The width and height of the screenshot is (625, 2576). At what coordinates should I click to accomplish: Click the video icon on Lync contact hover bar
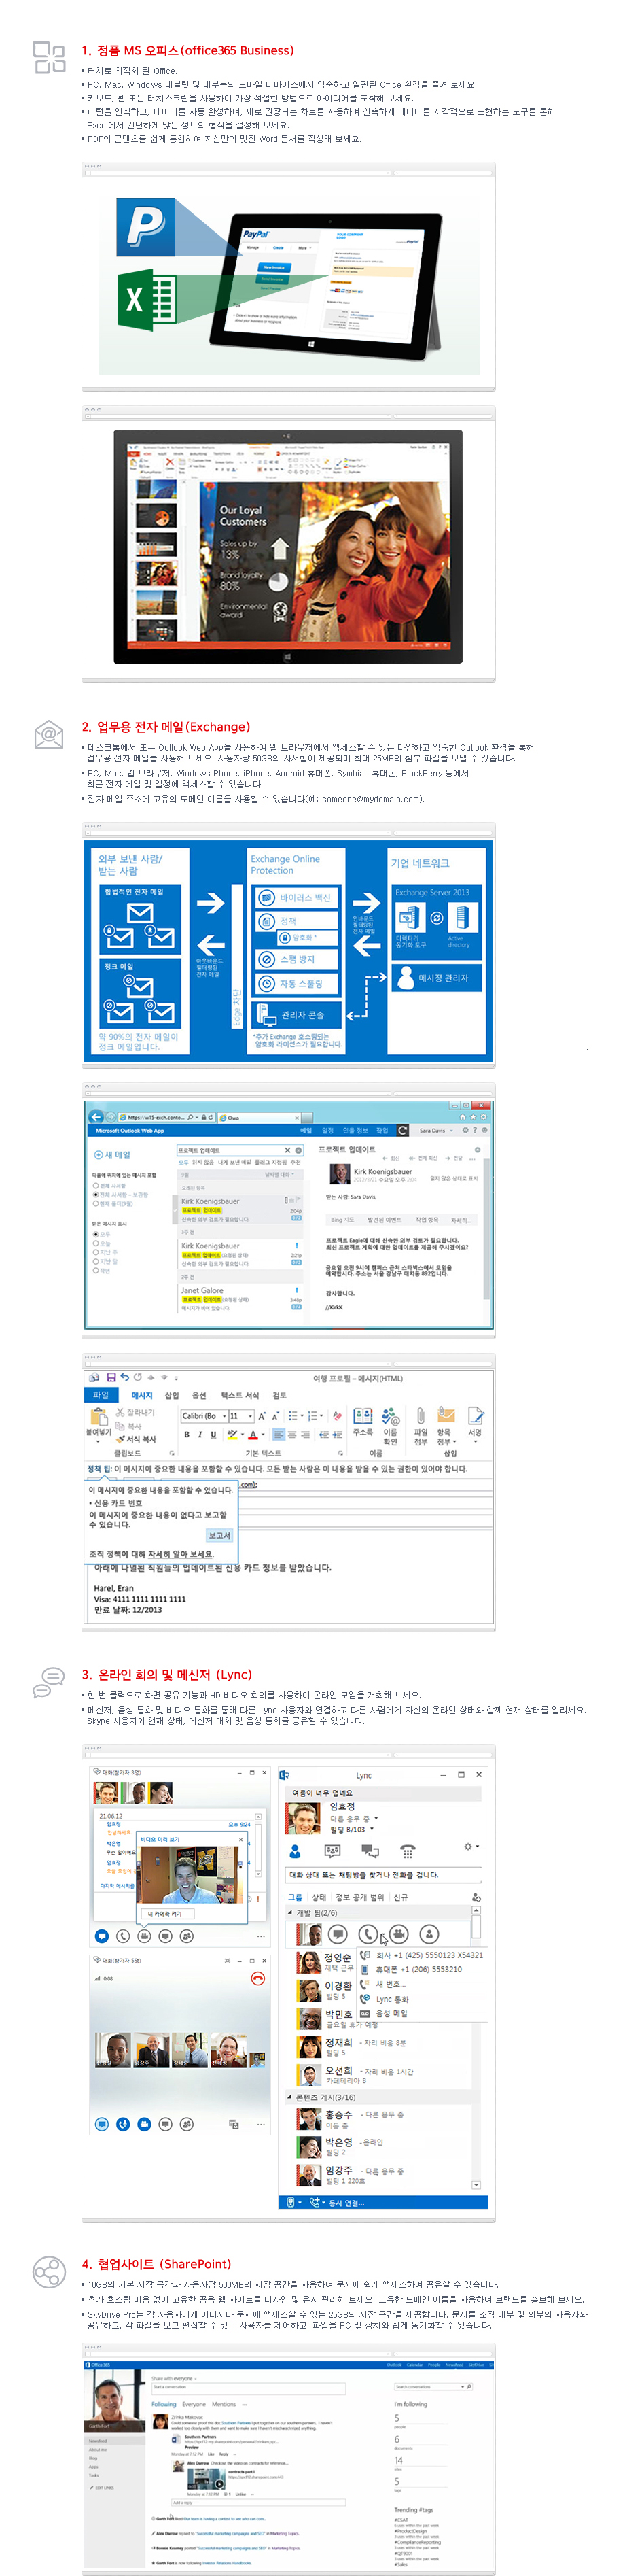398,1934
